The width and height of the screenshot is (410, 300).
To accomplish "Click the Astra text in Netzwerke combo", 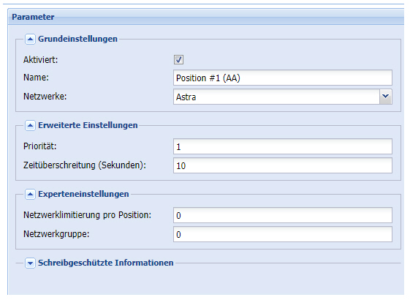I will pyautogui.click(x=186, y=97).
